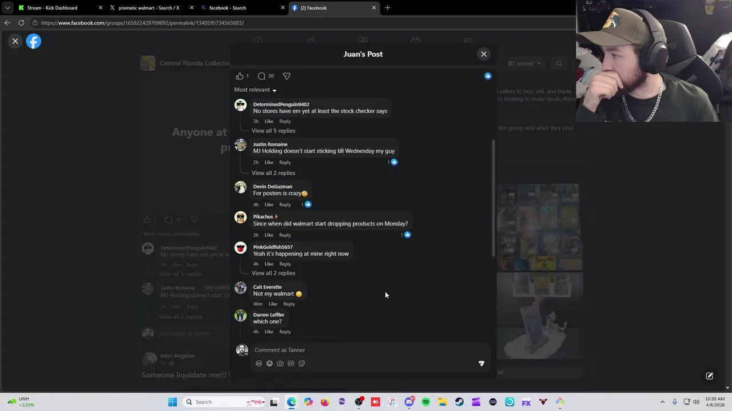
Task: Click the thumbs-up icon below Juan's post
Action: click(x=240, y=76)
